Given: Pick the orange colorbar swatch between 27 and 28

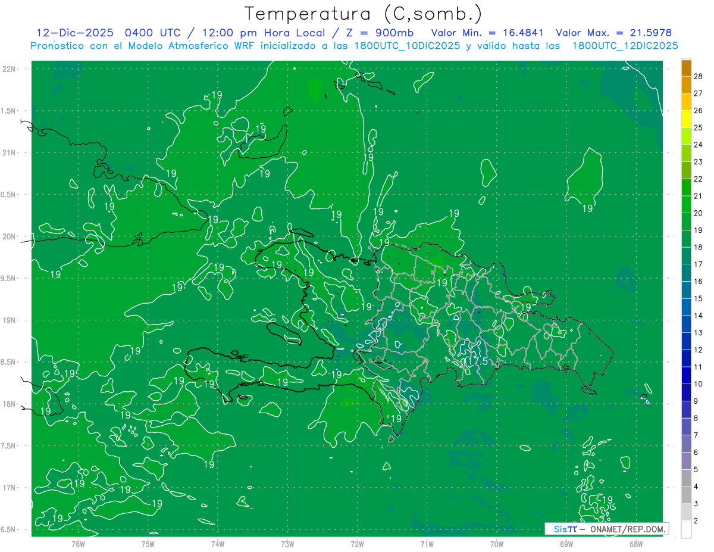Looking at the screenshot, I should click(x=686, y=85).
